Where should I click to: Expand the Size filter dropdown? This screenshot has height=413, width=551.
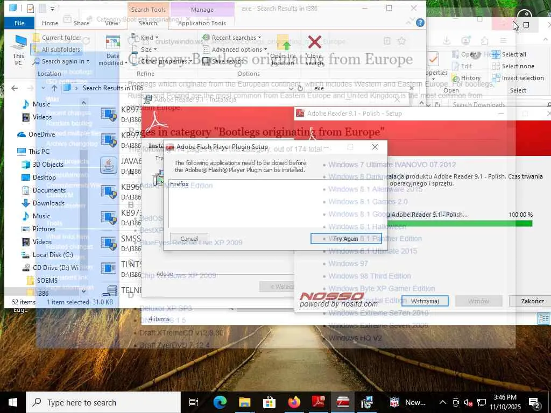click(x=144, y=49)
